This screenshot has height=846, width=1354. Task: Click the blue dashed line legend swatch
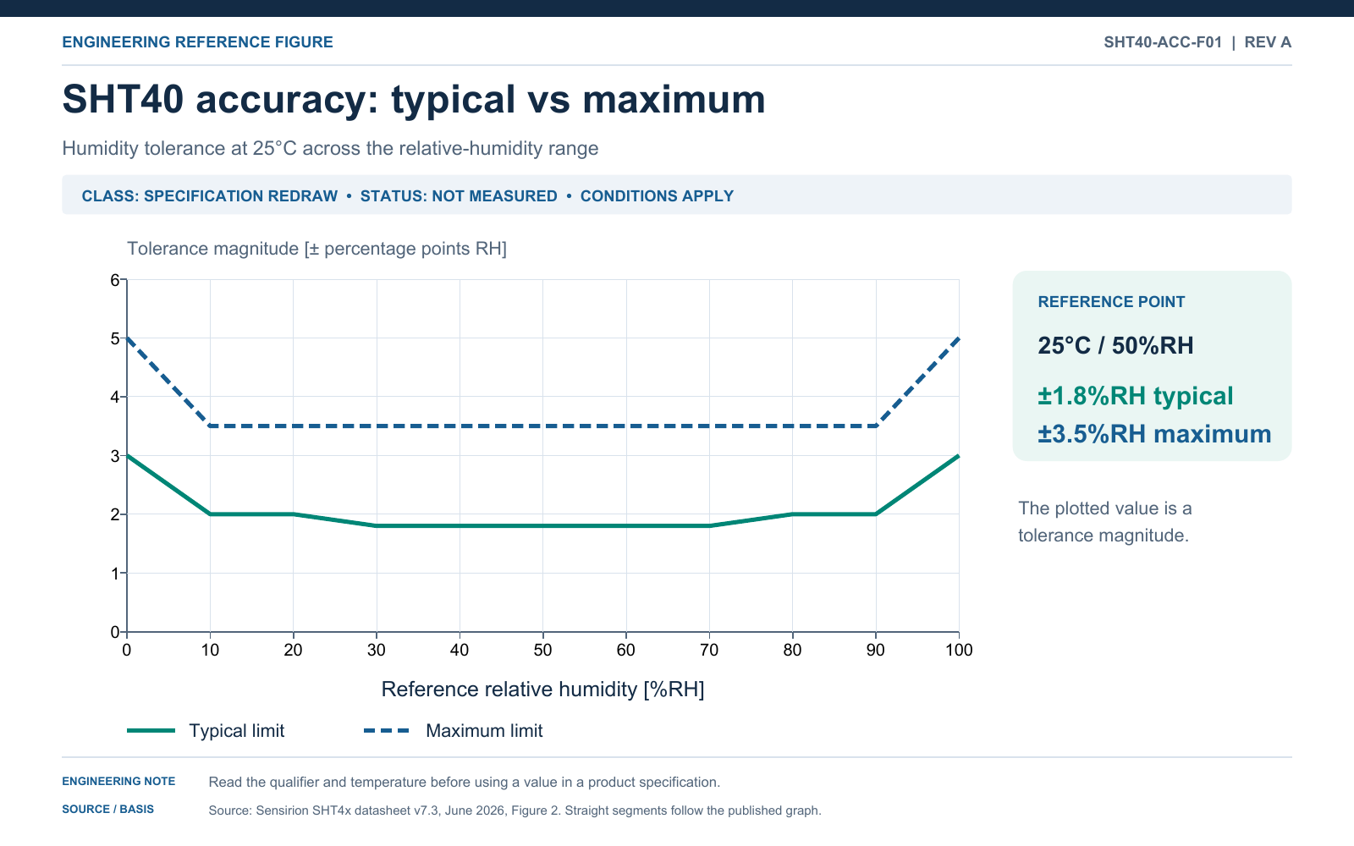pos(387,731)
